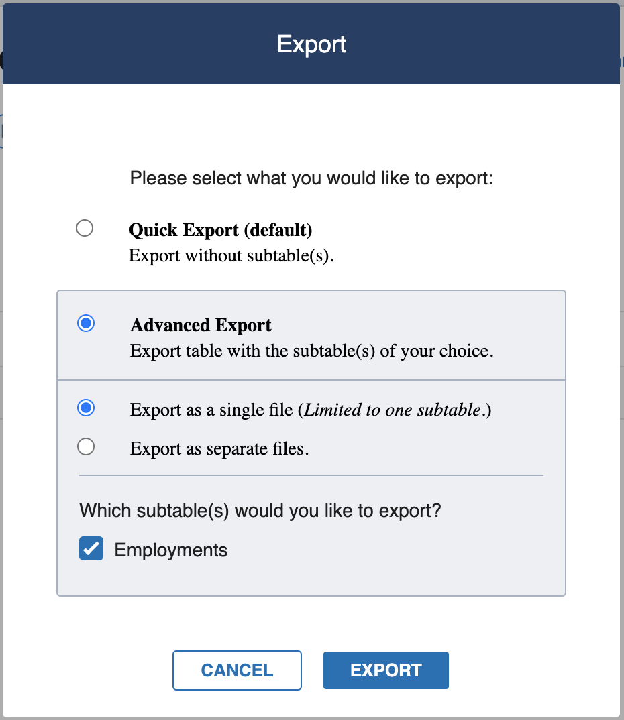Screen dimensions: 624x720
Task: Click the "Employments" checkbox label text
Action: 171,550
